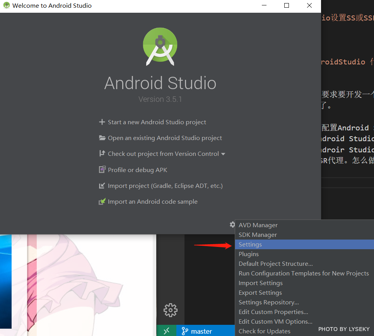
Task: Import an Android code sample
Action: (153, 201)
